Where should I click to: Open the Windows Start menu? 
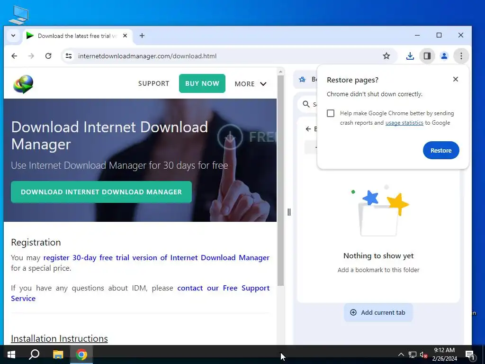pyautogui.click(x=11, y=355)
